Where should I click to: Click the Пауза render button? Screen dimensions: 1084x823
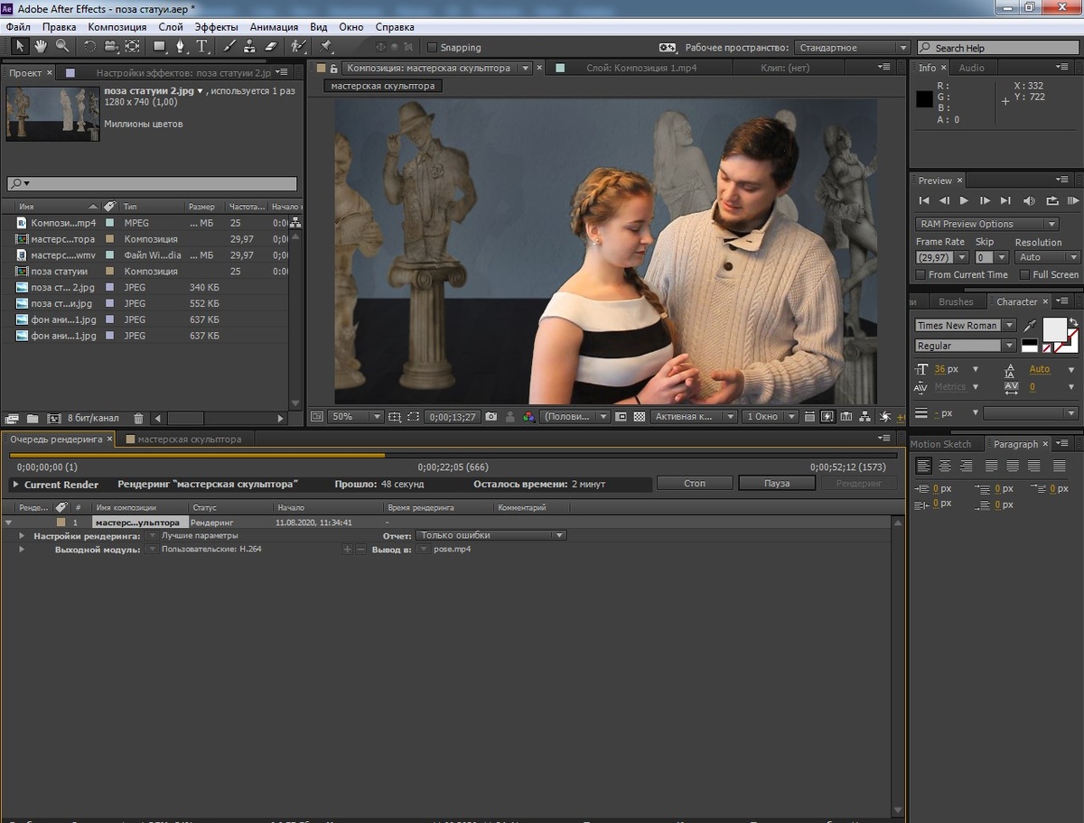point(776,484)
